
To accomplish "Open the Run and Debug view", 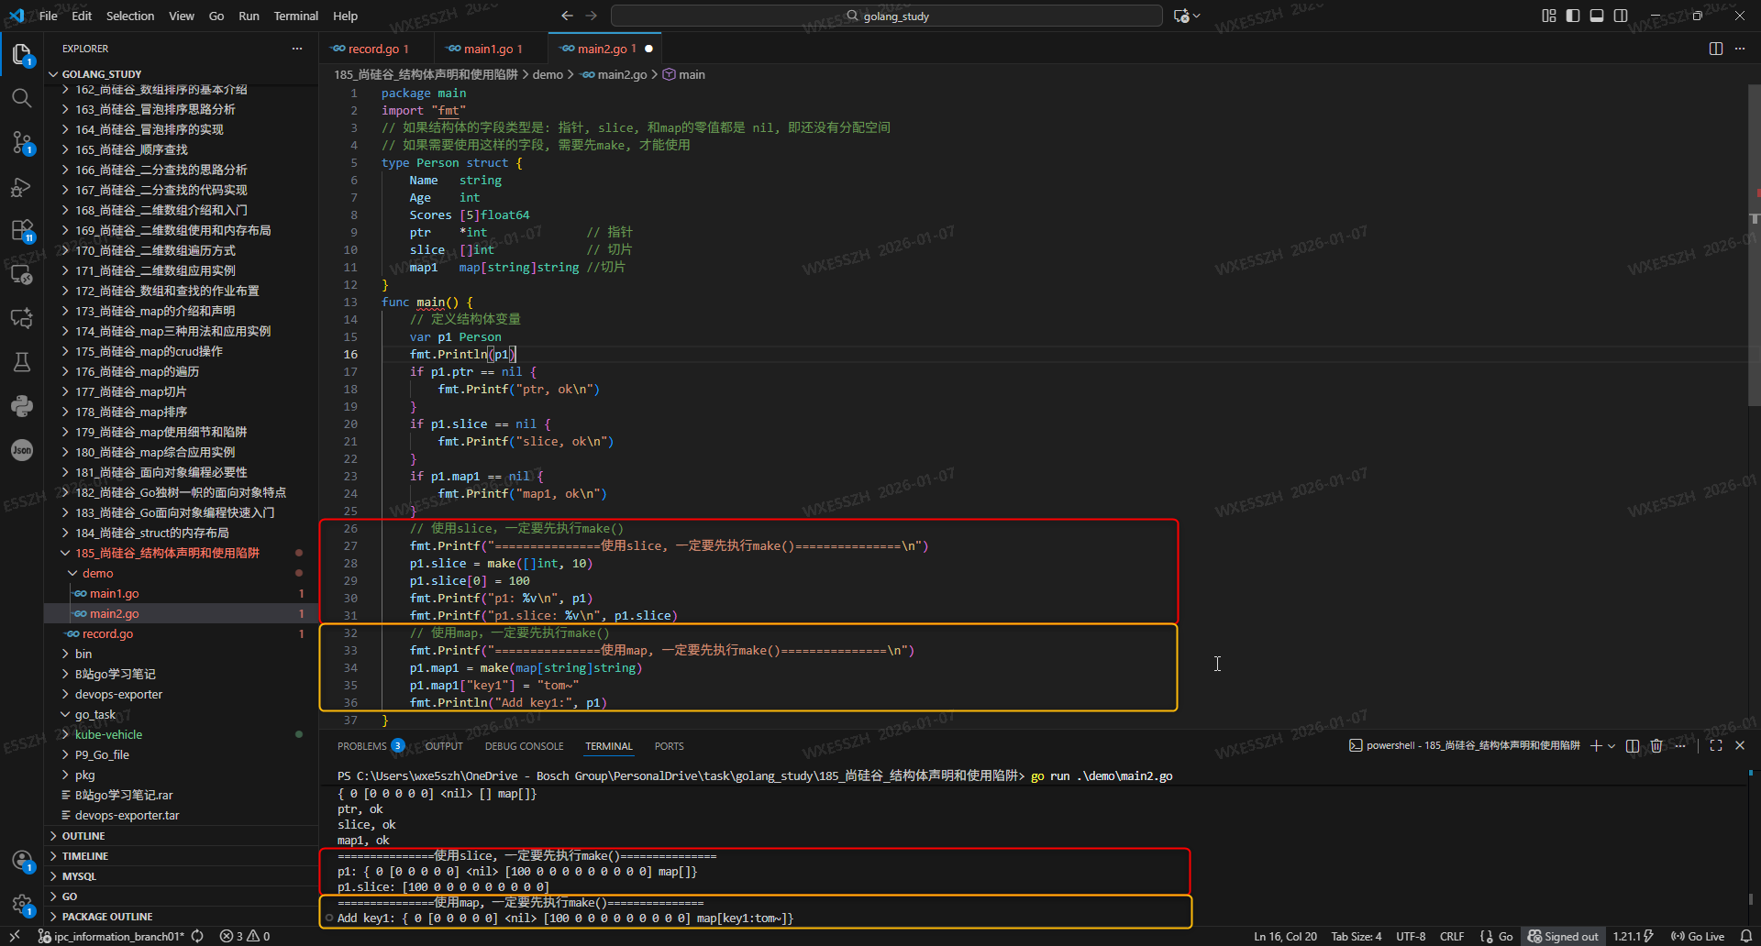I will [x=22, y=187].
